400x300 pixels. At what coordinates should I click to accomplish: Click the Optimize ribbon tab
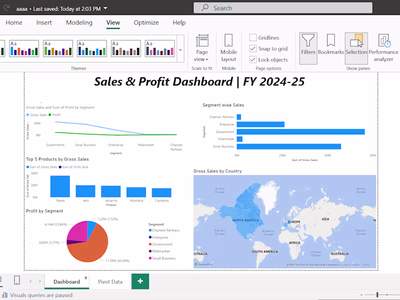[x=146, y=22]
